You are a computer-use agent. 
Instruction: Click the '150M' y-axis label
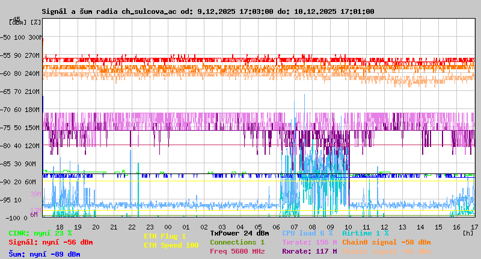[32, 128]
